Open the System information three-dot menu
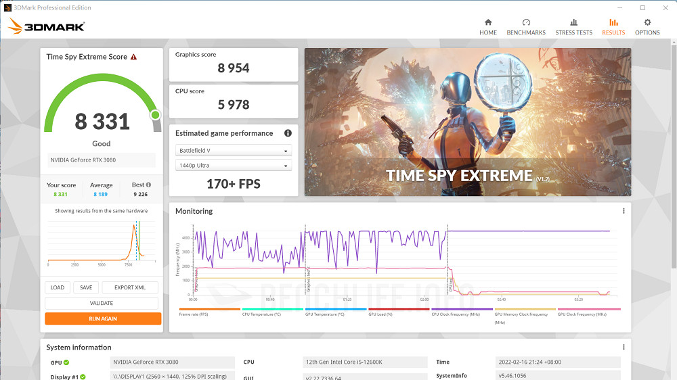The image size is (677, 380). click(624, 348)
